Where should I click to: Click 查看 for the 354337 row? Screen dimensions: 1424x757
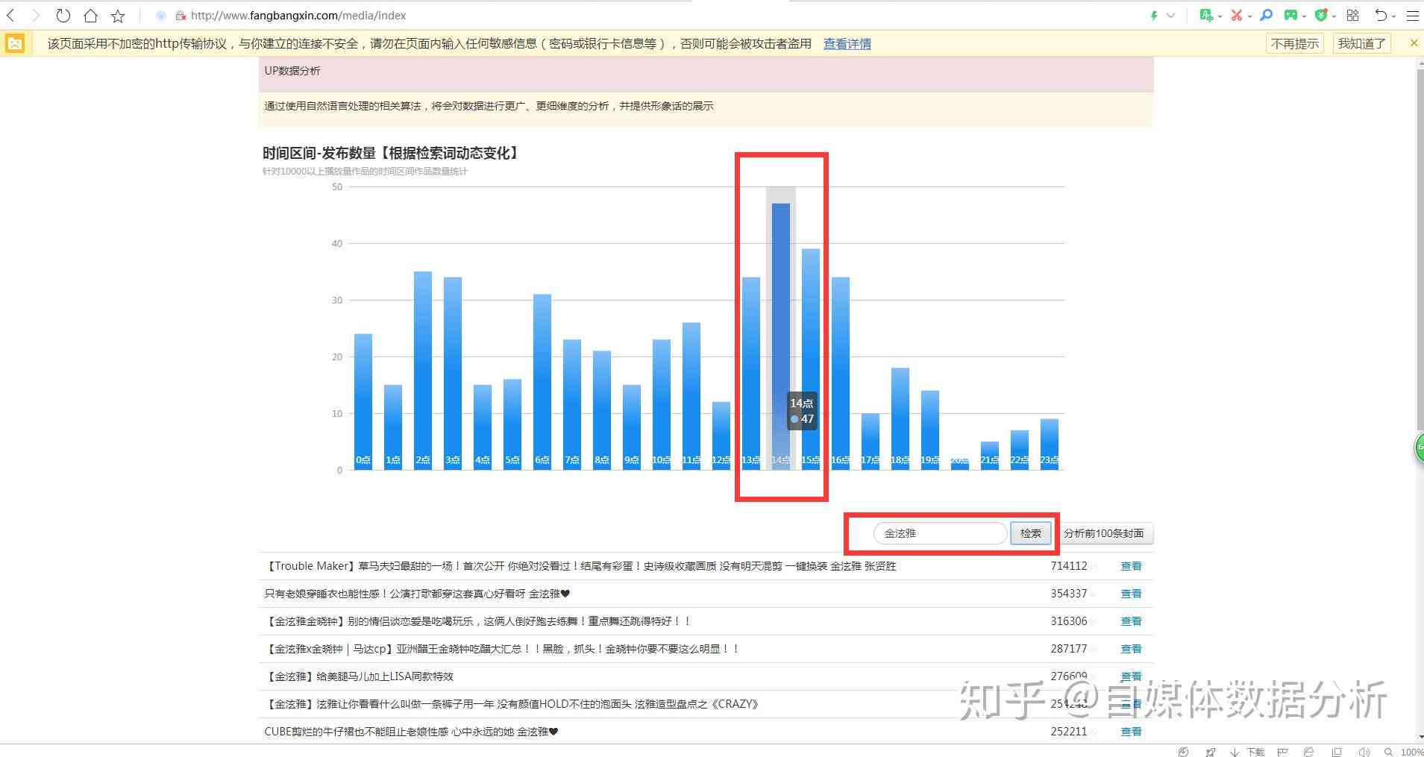(x=1131, y=594)
